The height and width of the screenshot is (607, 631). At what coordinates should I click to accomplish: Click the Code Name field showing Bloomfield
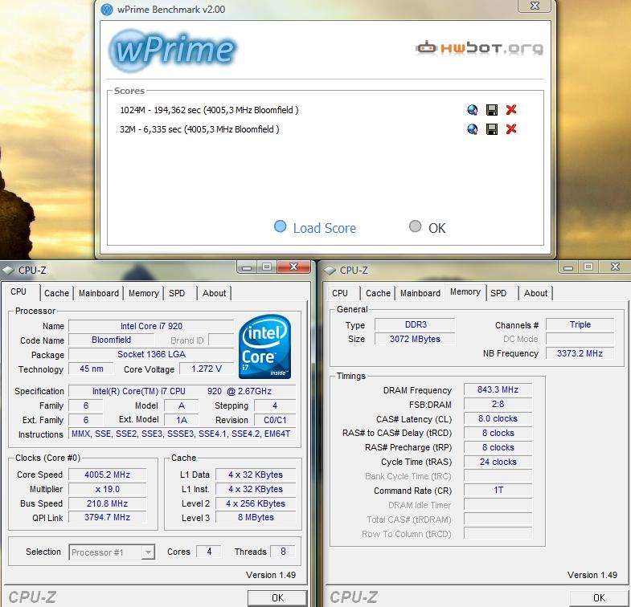112,340
